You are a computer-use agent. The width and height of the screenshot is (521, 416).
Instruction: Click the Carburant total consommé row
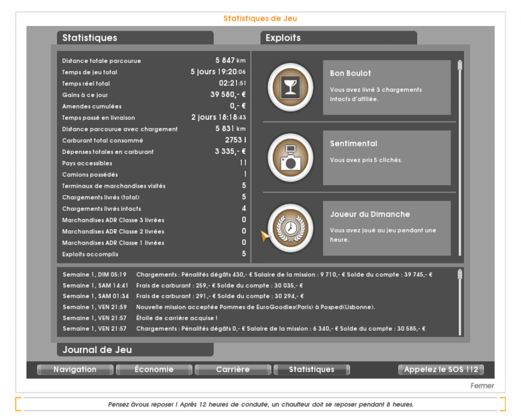(x=154, y=140)
